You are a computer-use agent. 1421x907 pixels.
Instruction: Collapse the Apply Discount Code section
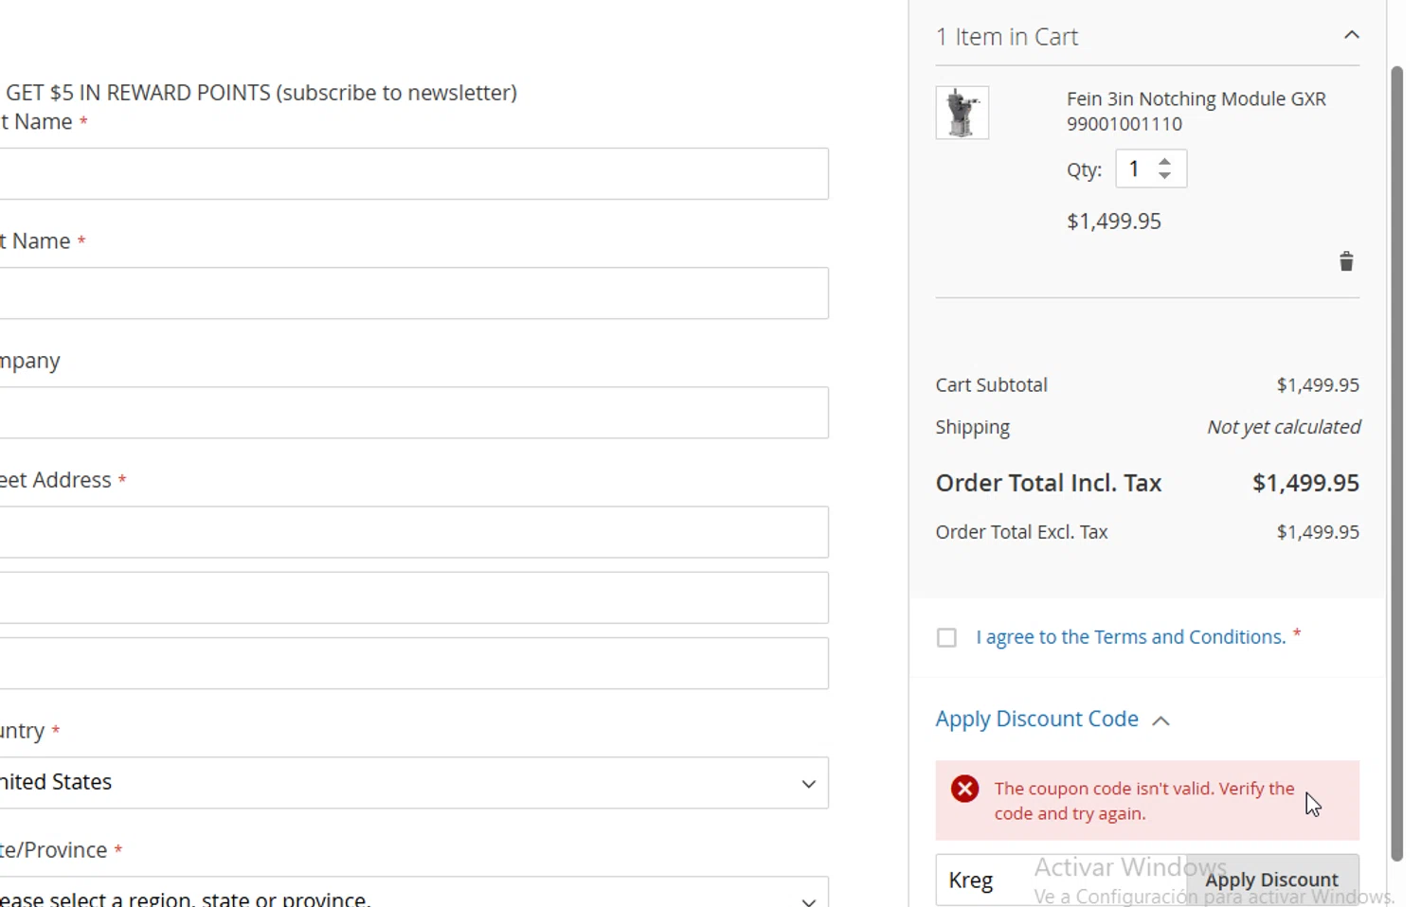pos(1052,719)
